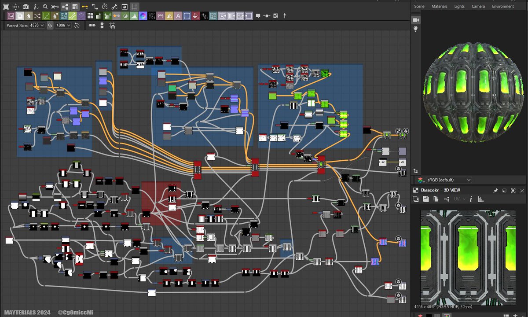The image size is (528, 317).
Task: Open graph info display dropdown
Action: pyautogui.click(x=36, y=7)
